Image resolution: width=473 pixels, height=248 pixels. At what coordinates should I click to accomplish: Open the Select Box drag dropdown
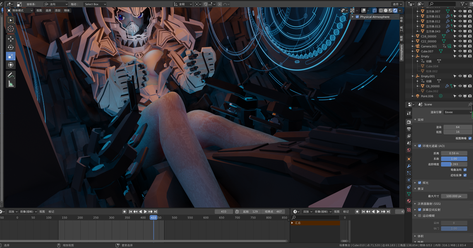click(95, 4)
